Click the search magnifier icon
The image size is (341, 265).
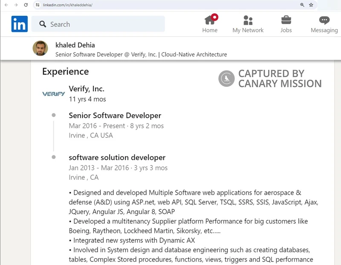[43, 24]
